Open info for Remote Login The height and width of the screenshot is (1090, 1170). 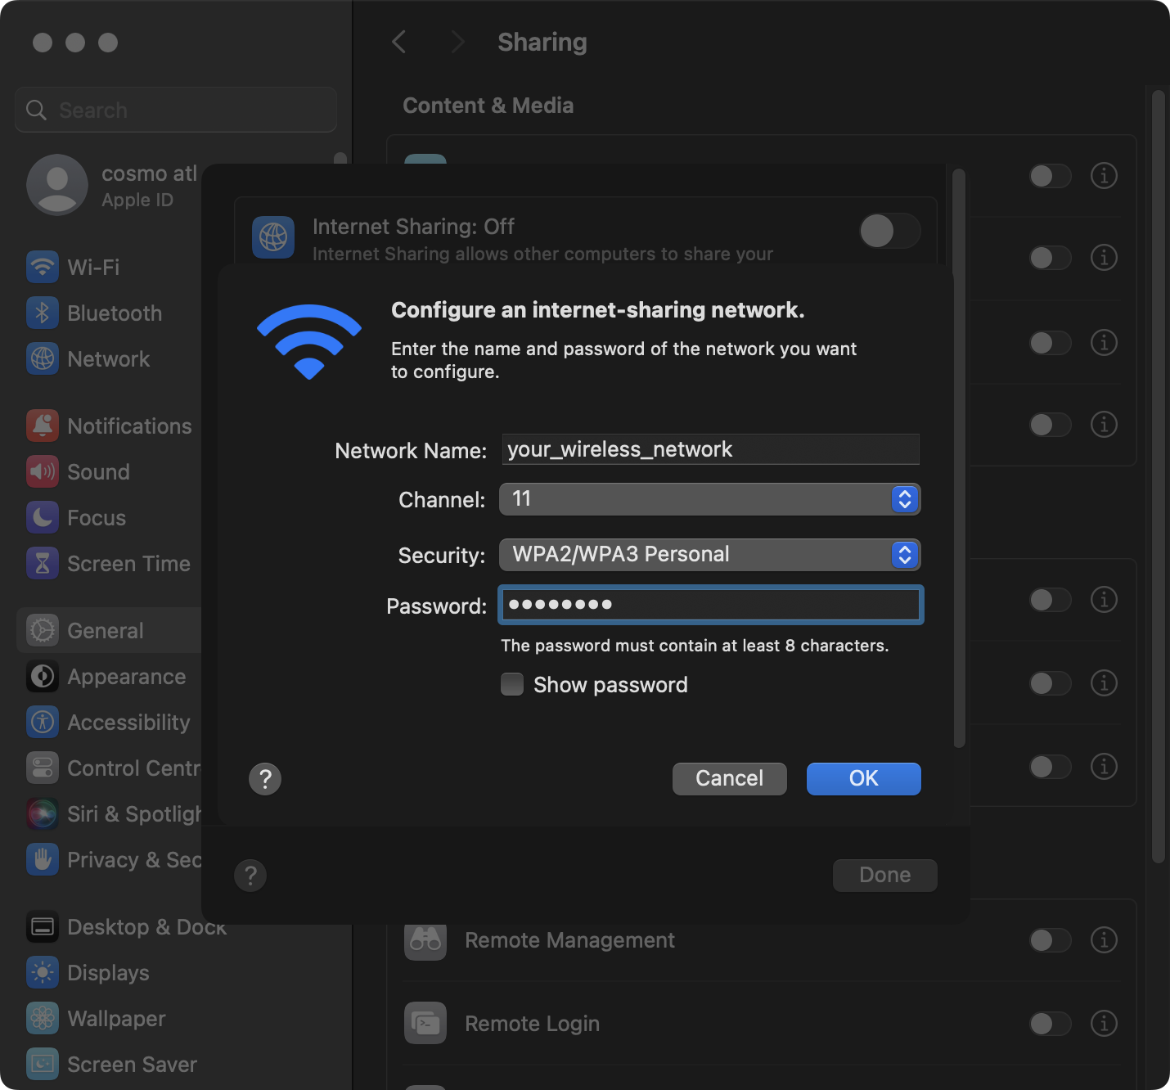tap(1104, 1023)
